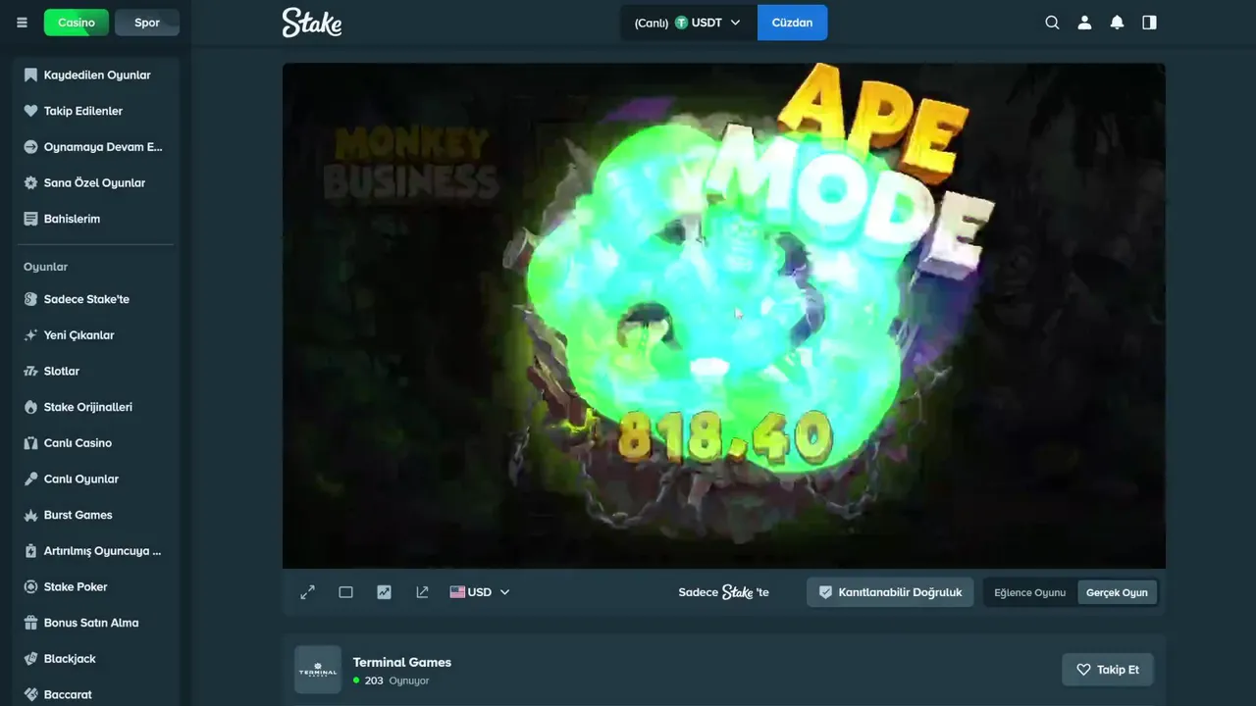
Task: Open the user profile icon
Action: (x=1084, y=23)
